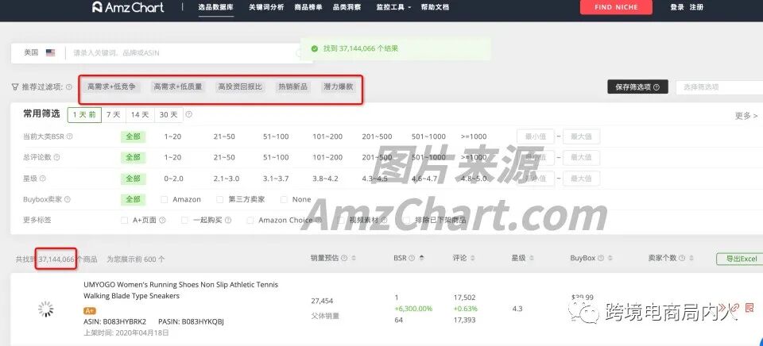Sort by 卖家个数 column arrows
This screenshot has width=763, height=346.
click(691, 258)
